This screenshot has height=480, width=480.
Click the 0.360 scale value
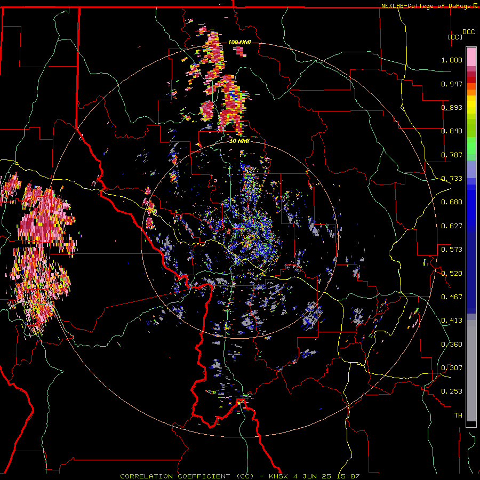tap(452, 345)
